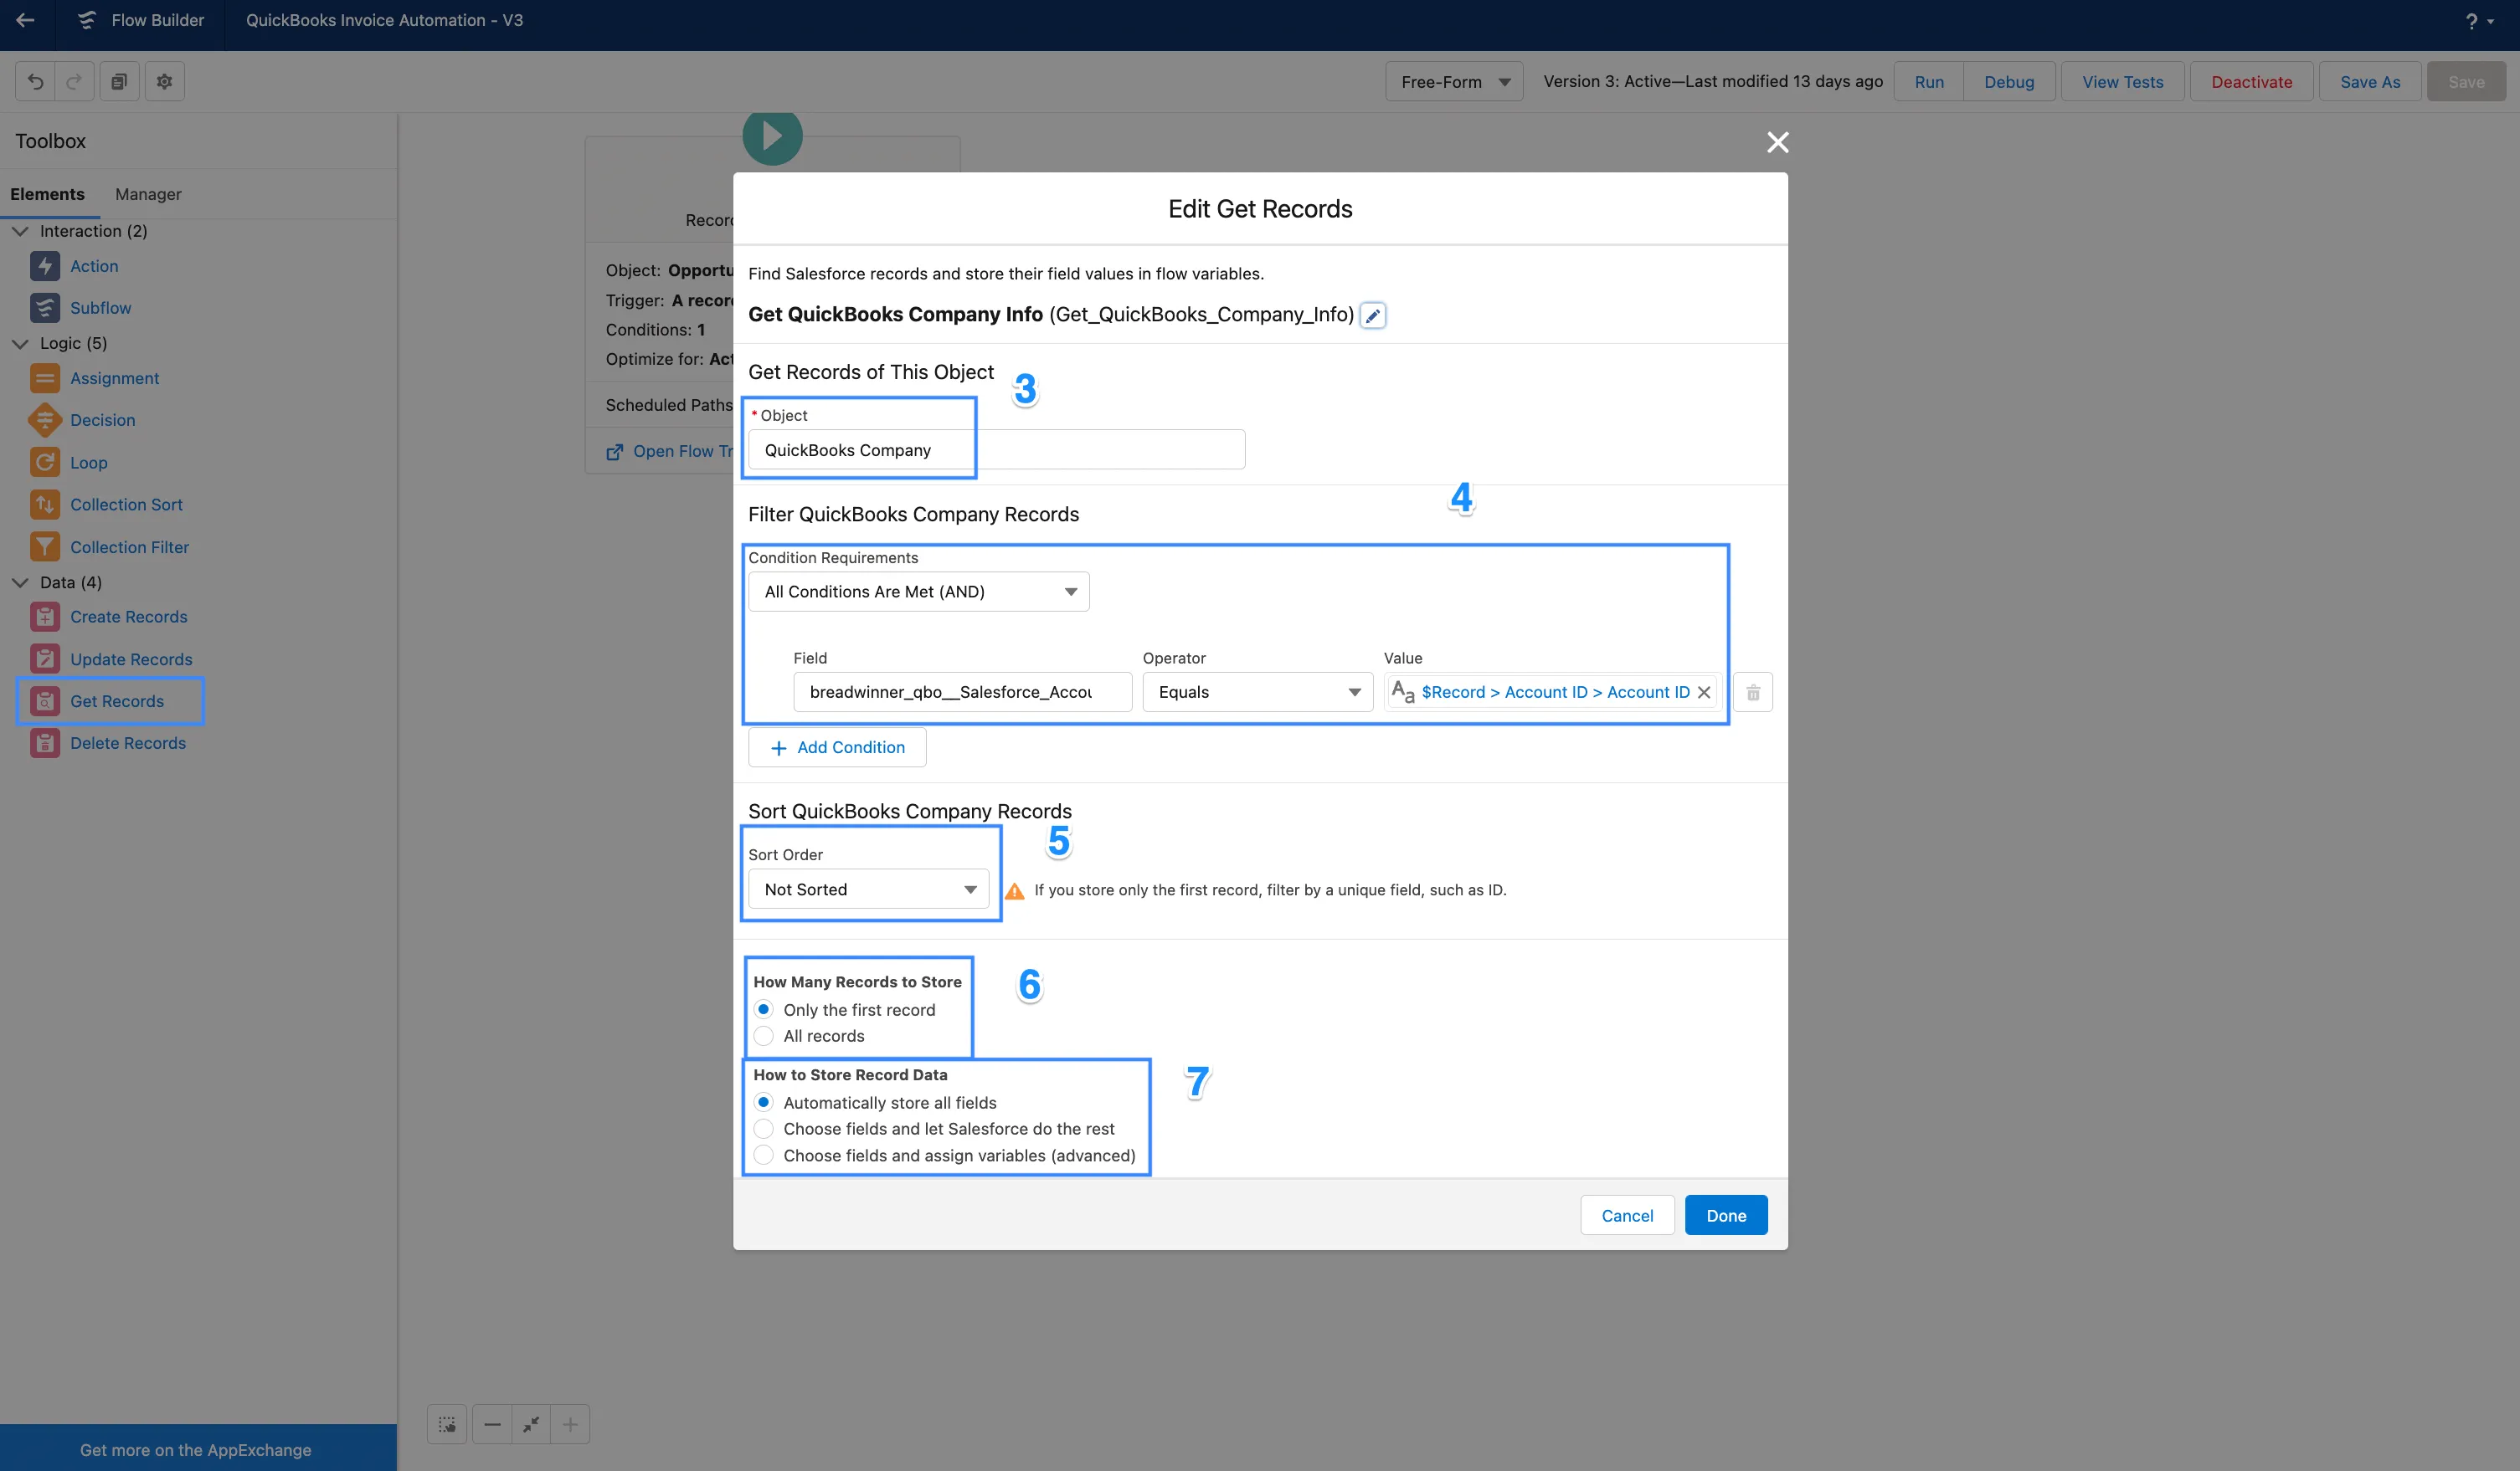Click the undo toolbar icon
This screenshot has width=2520, height=1471.
[35, 82]
